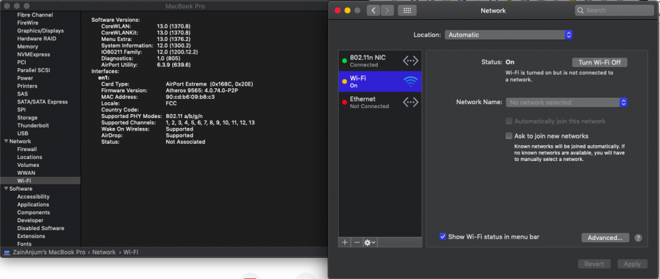
Task: Select WWAN in sidebar
Action: click(26, 173)
